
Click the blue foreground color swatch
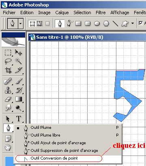[9, 161]
